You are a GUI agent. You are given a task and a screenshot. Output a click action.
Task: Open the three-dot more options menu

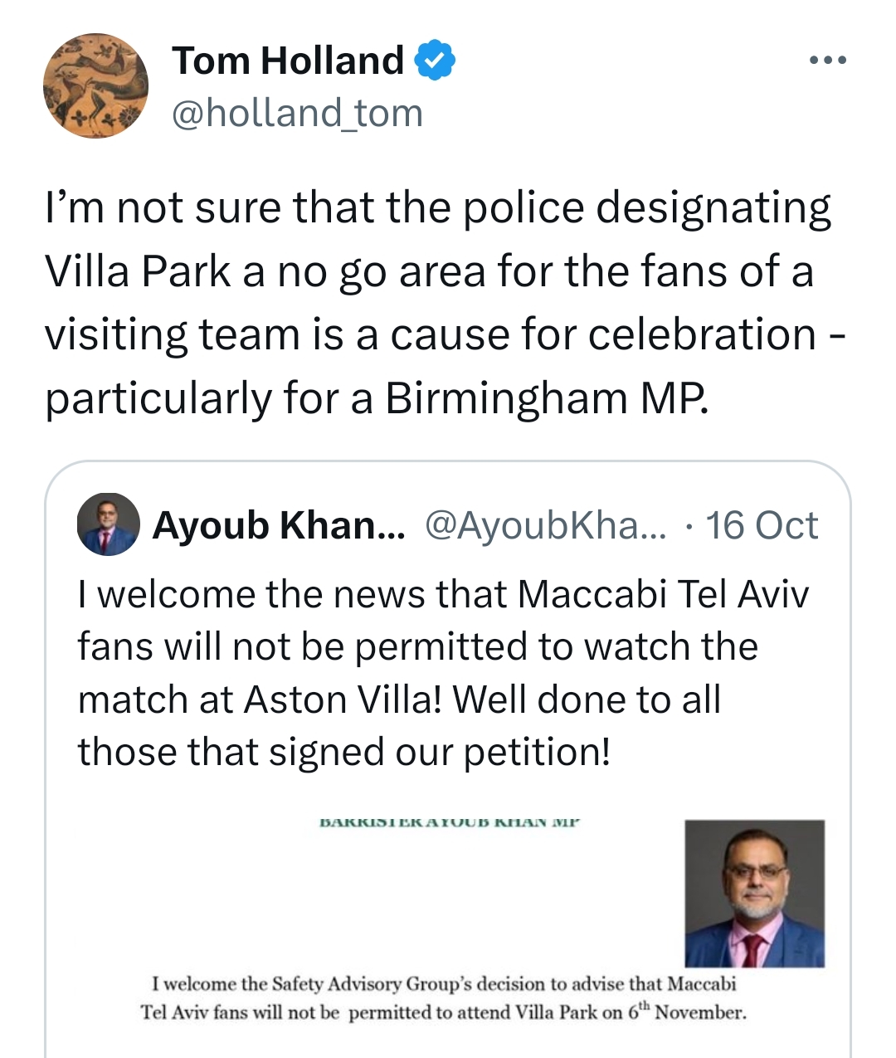[829, 61]
